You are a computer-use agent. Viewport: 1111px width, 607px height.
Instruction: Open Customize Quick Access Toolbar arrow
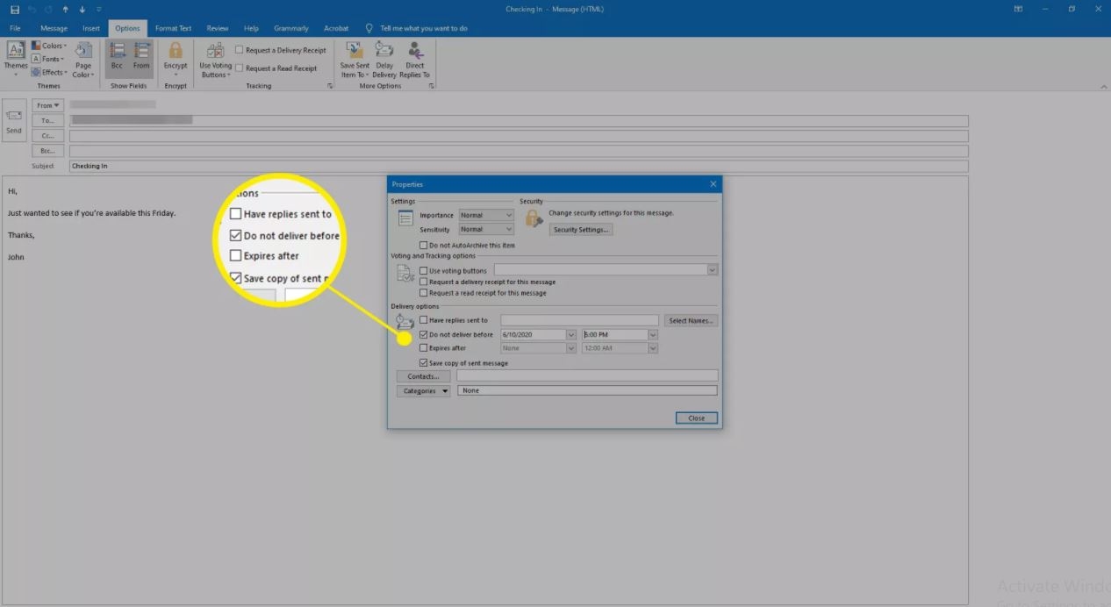(97, 10)
